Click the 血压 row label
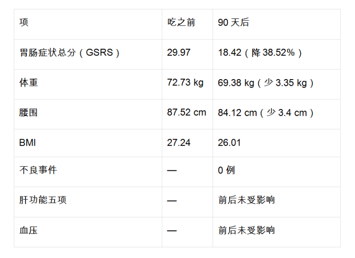This screenshot has height=258, width=355. (88, 232)
